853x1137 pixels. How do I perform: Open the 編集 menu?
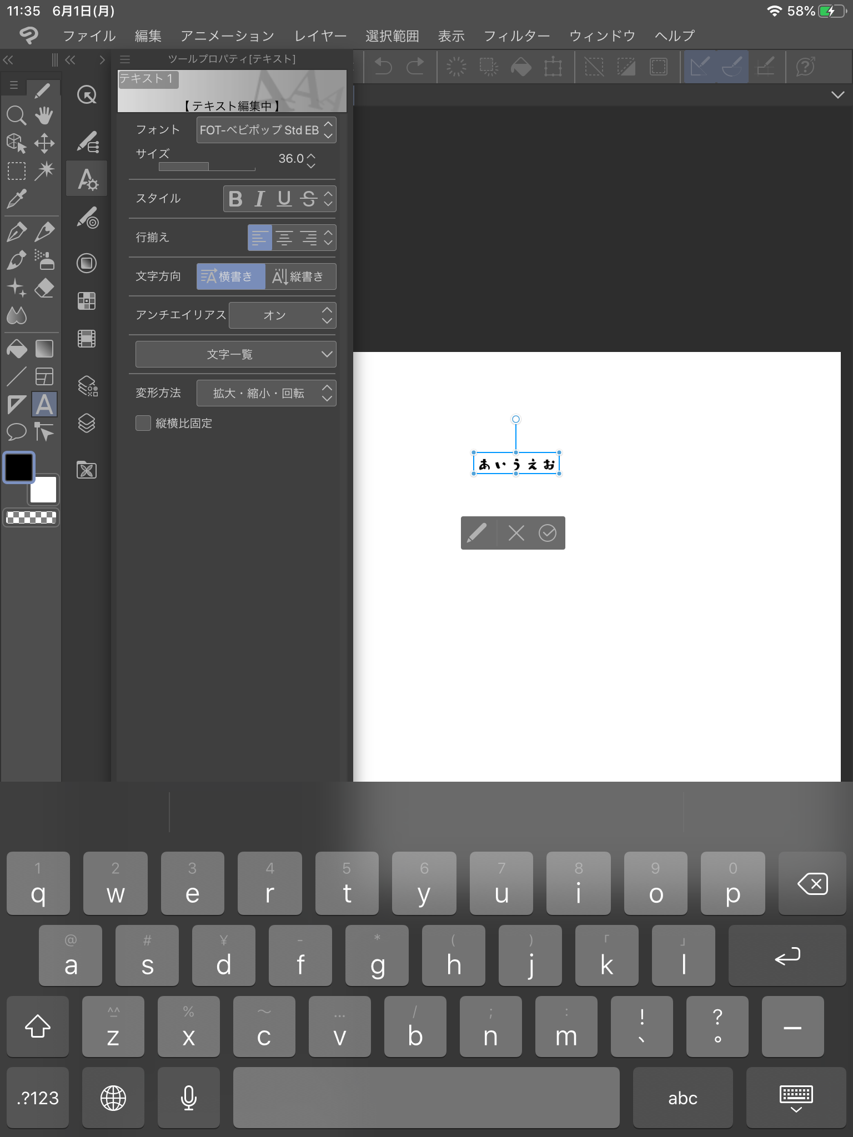click(x=148, y=36)
